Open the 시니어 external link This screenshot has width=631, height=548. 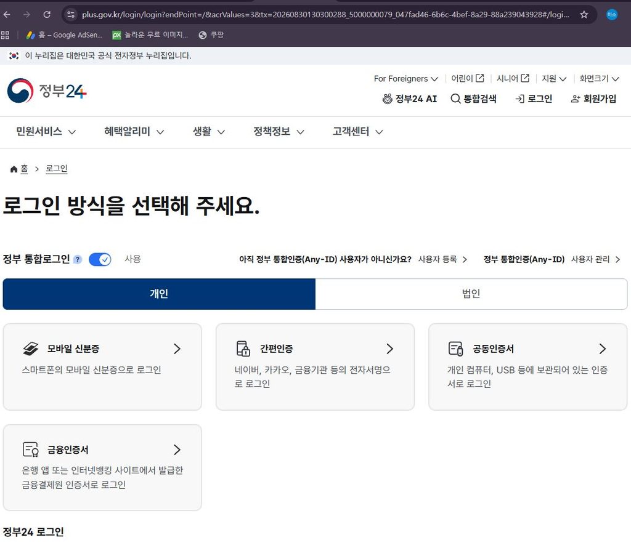513,78
